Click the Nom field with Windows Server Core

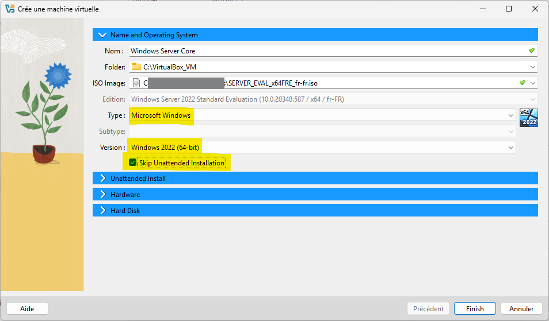coord(333,51)
